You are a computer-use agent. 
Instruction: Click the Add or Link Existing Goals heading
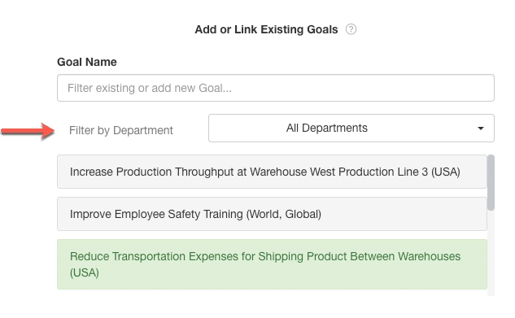[266, 29]
